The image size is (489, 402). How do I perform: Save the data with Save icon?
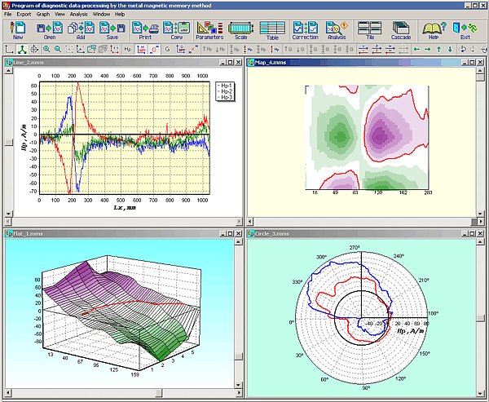pyautogui.click(x=112, y=31)
